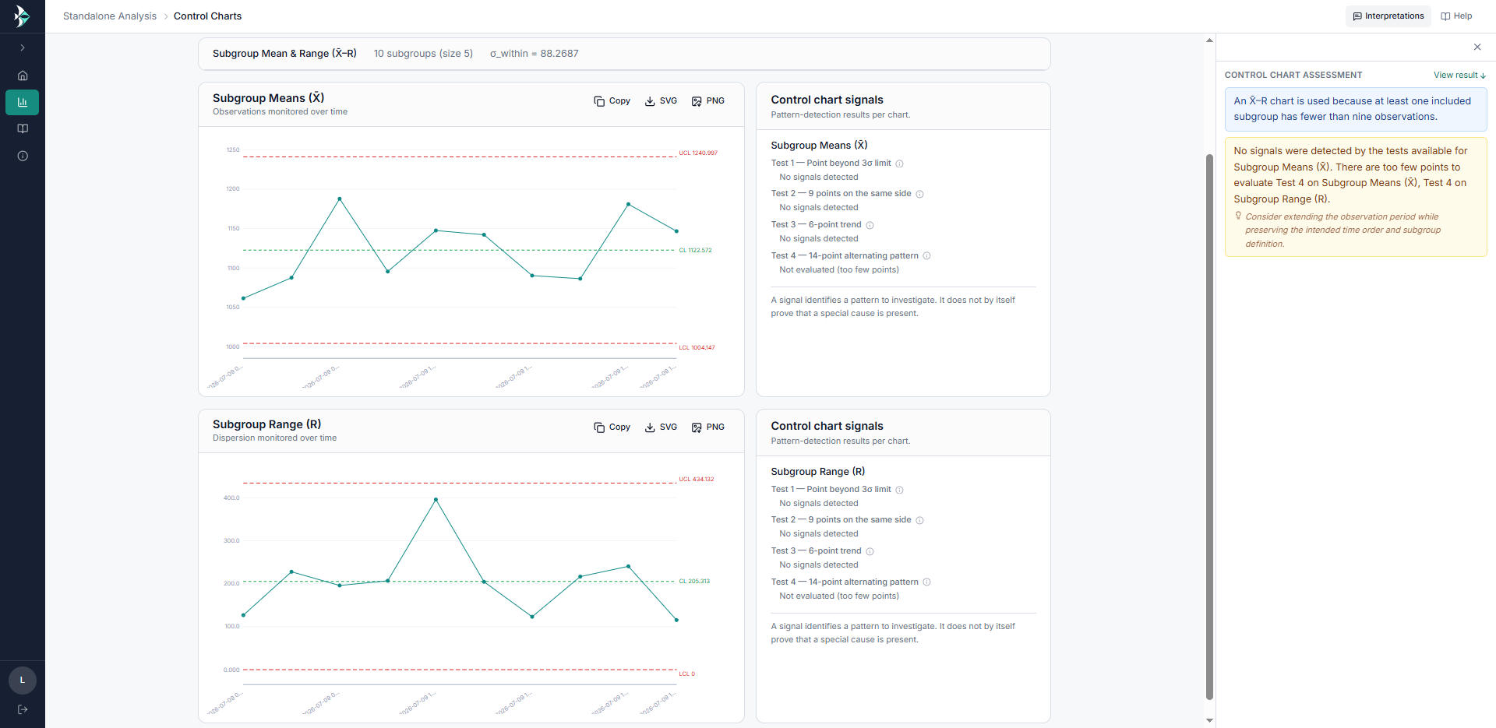This screenshot has height=728, width=1496.
Task: Show info for Range Test 4 alternating pattern
Action: coord(926,582)
